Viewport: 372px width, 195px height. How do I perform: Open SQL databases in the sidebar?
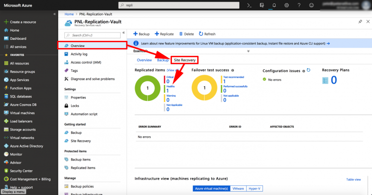click(21, 97)
